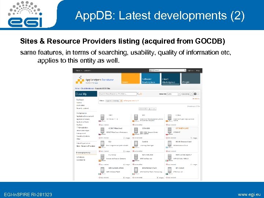Select page 2 in the pagination
This screenshot has width=264, height=198.
pyautogui.click(x=150, y=109)
